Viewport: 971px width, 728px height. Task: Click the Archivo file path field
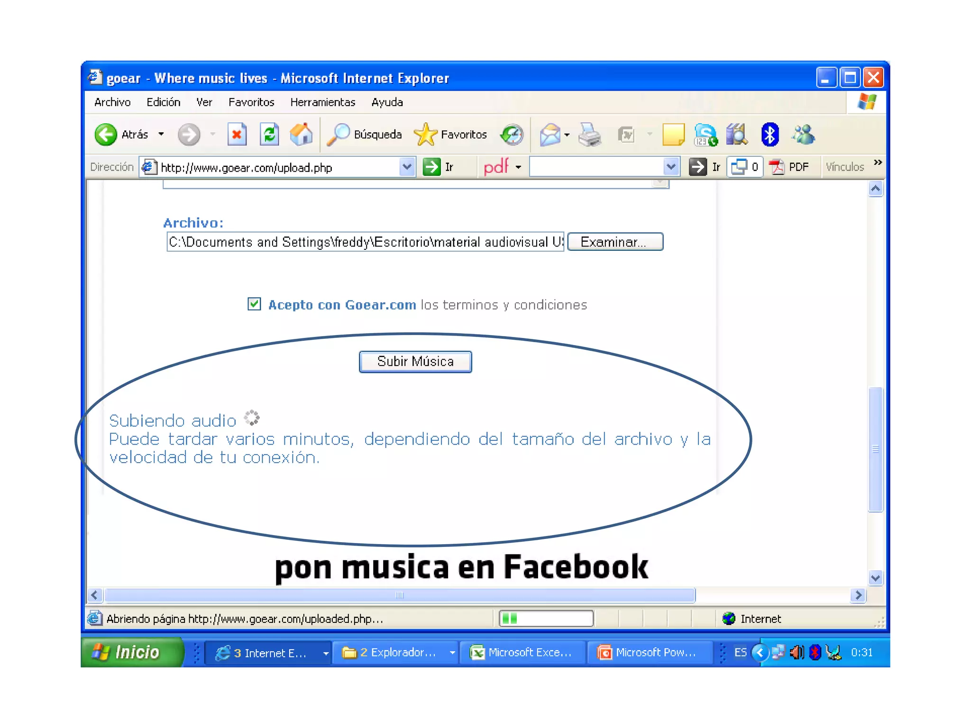point(365,242)
